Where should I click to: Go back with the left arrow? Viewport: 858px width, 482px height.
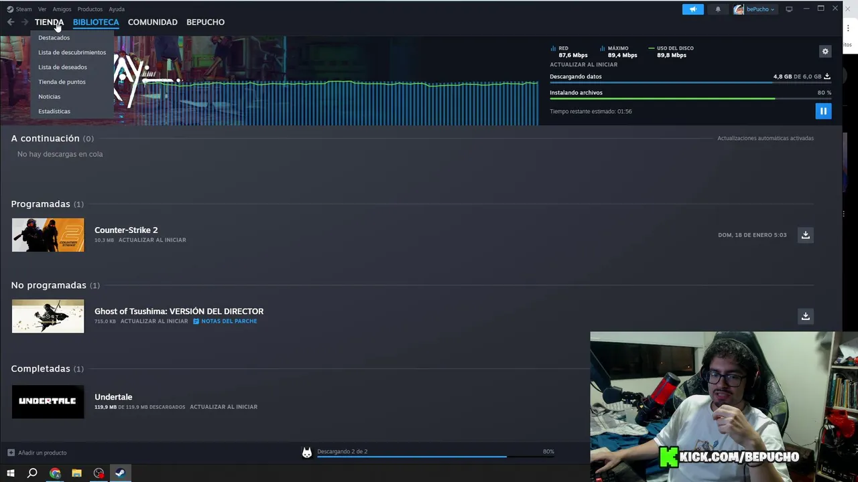11,22
